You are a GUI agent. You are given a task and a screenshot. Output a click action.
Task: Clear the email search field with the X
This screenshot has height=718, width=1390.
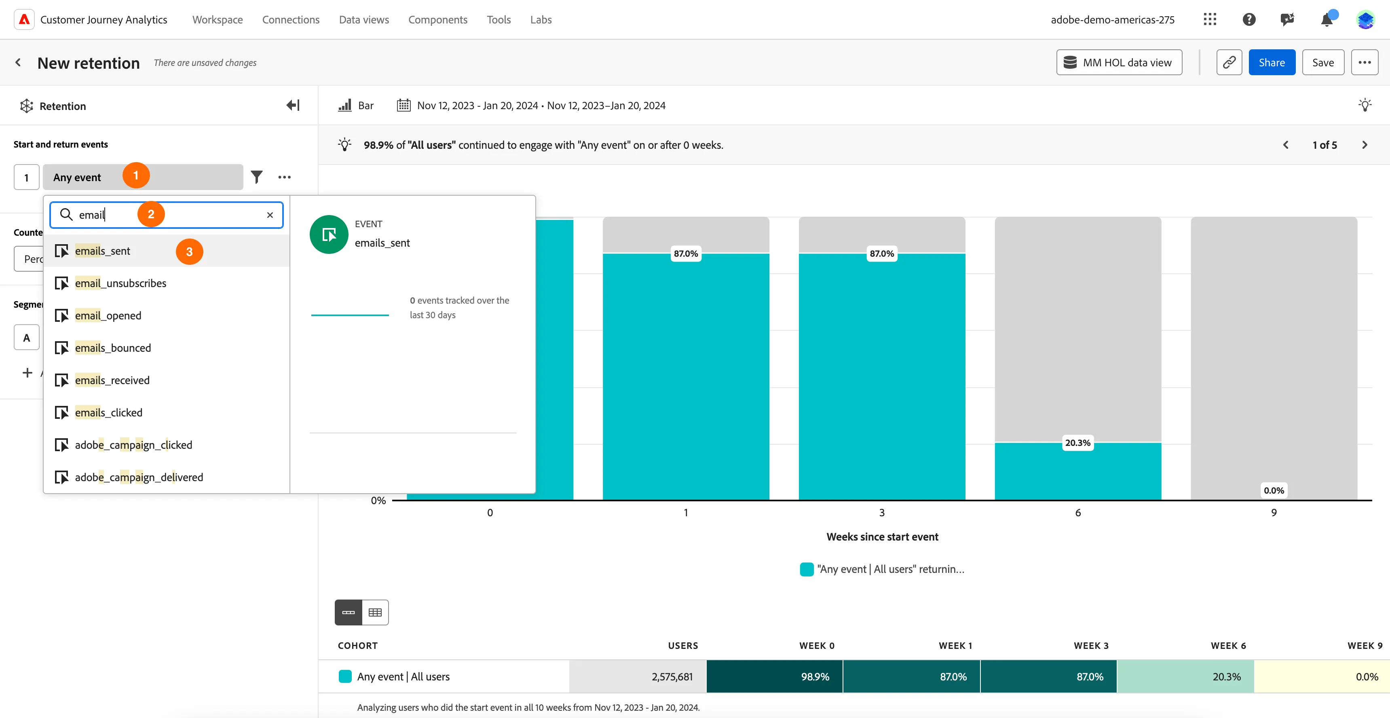pos(270,215)
